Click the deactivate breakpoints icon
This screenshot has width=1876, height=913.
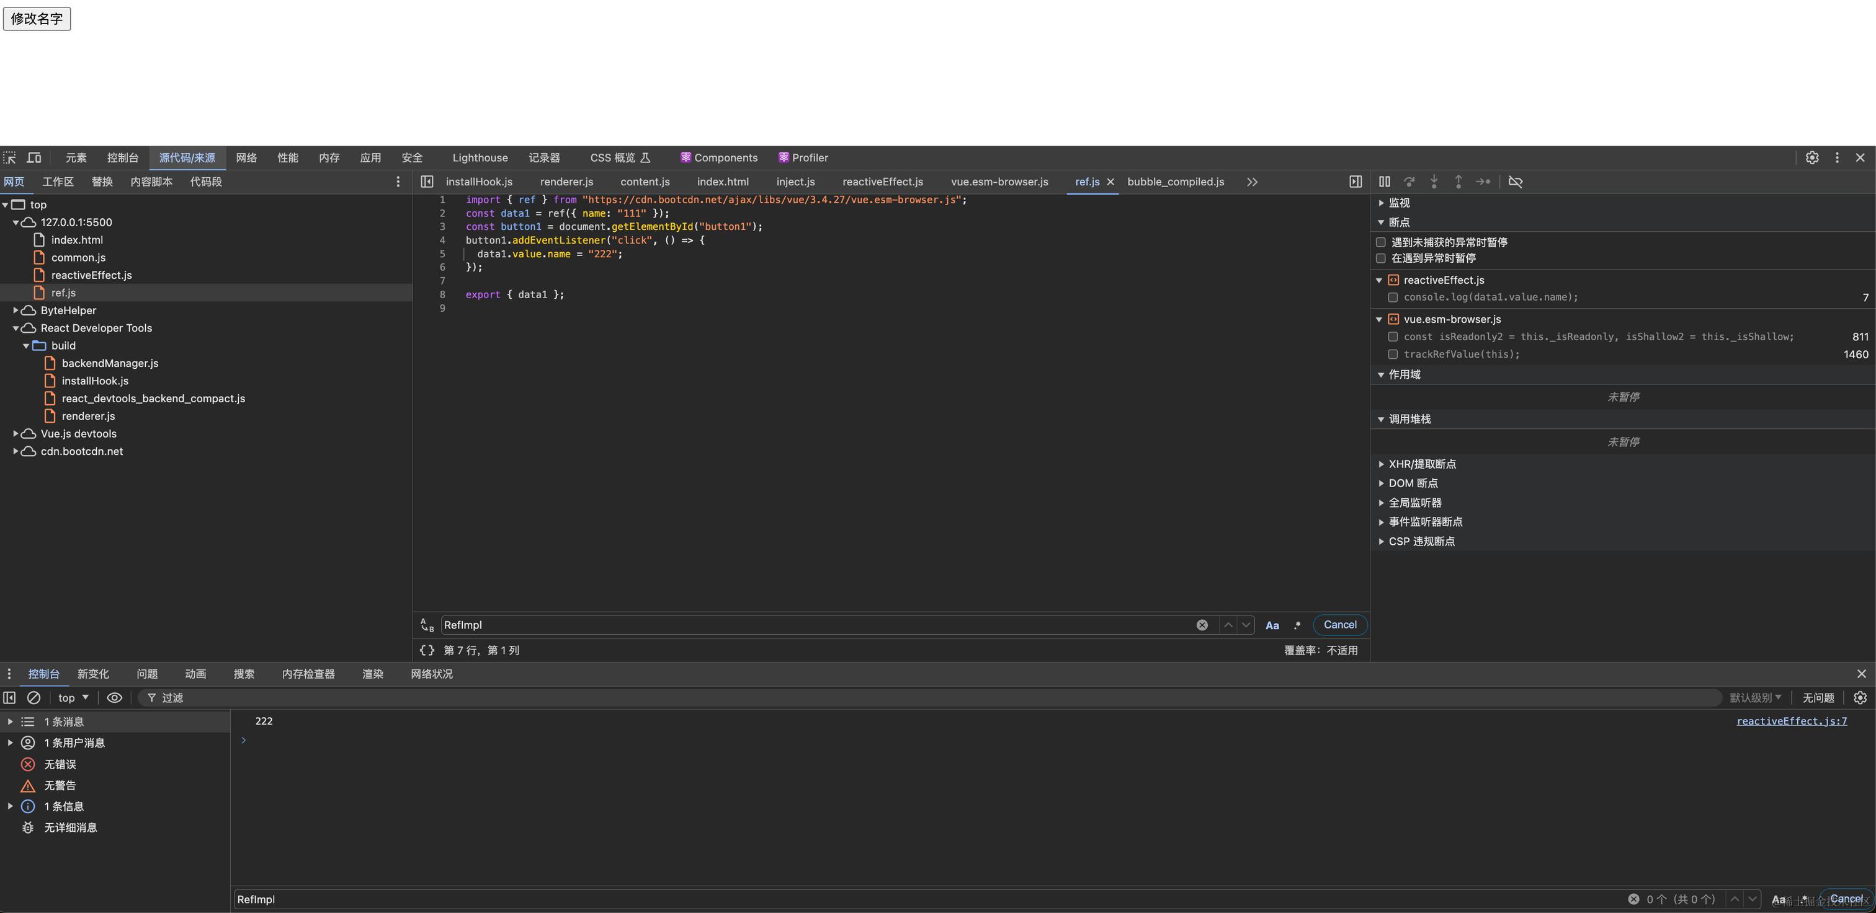click(1516, 182)
